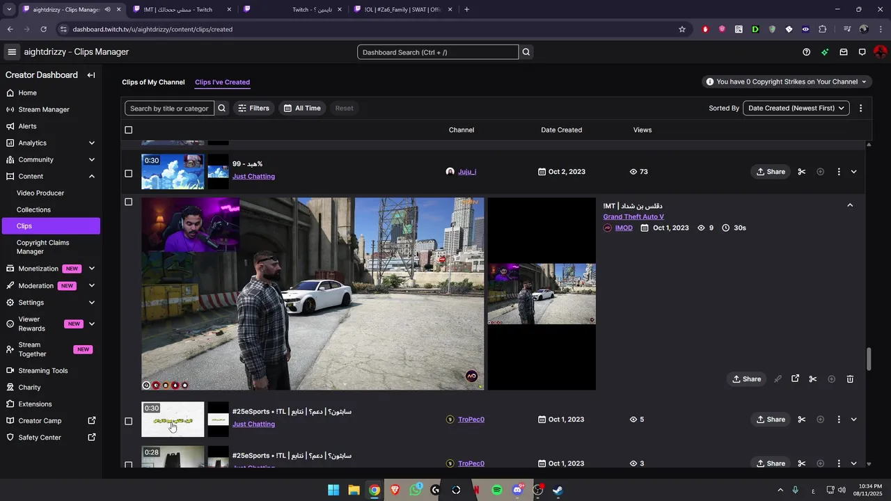891x501 pixels.
Task: Open the IMOD channel link
Action: [624, 228]
